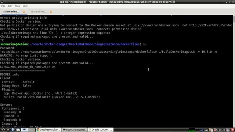This screenshot has width=235, height=132.
Task: Switch to the first workspace in the pager
Action: point(25,129)
